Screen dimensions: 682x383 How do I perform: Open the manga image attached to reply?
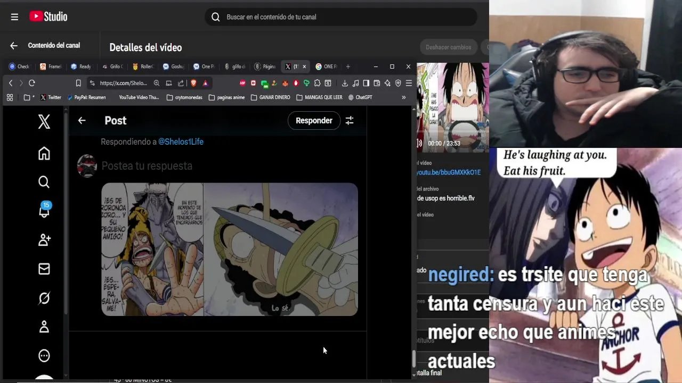[230, 249]
